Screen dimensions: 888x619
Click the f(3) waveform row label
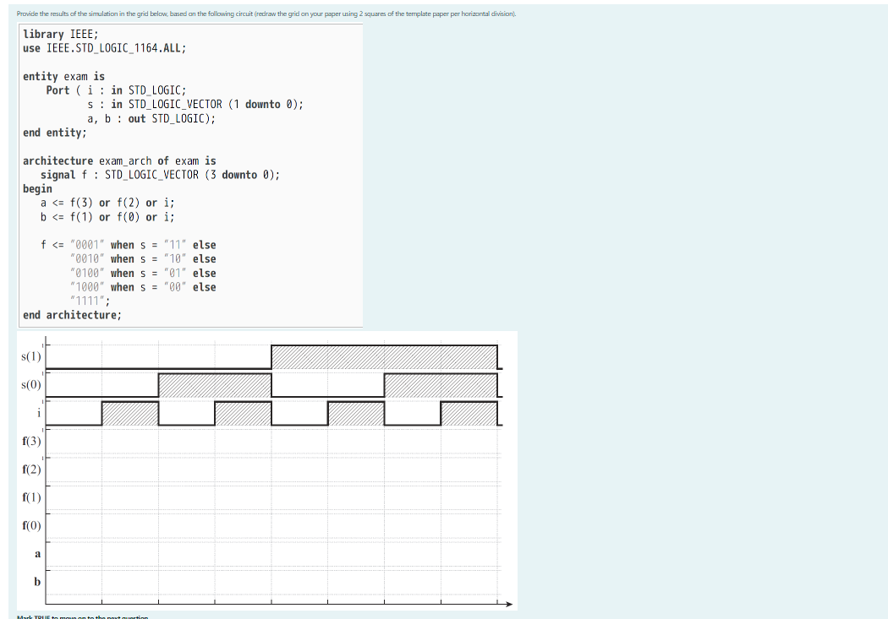(32, 441)
